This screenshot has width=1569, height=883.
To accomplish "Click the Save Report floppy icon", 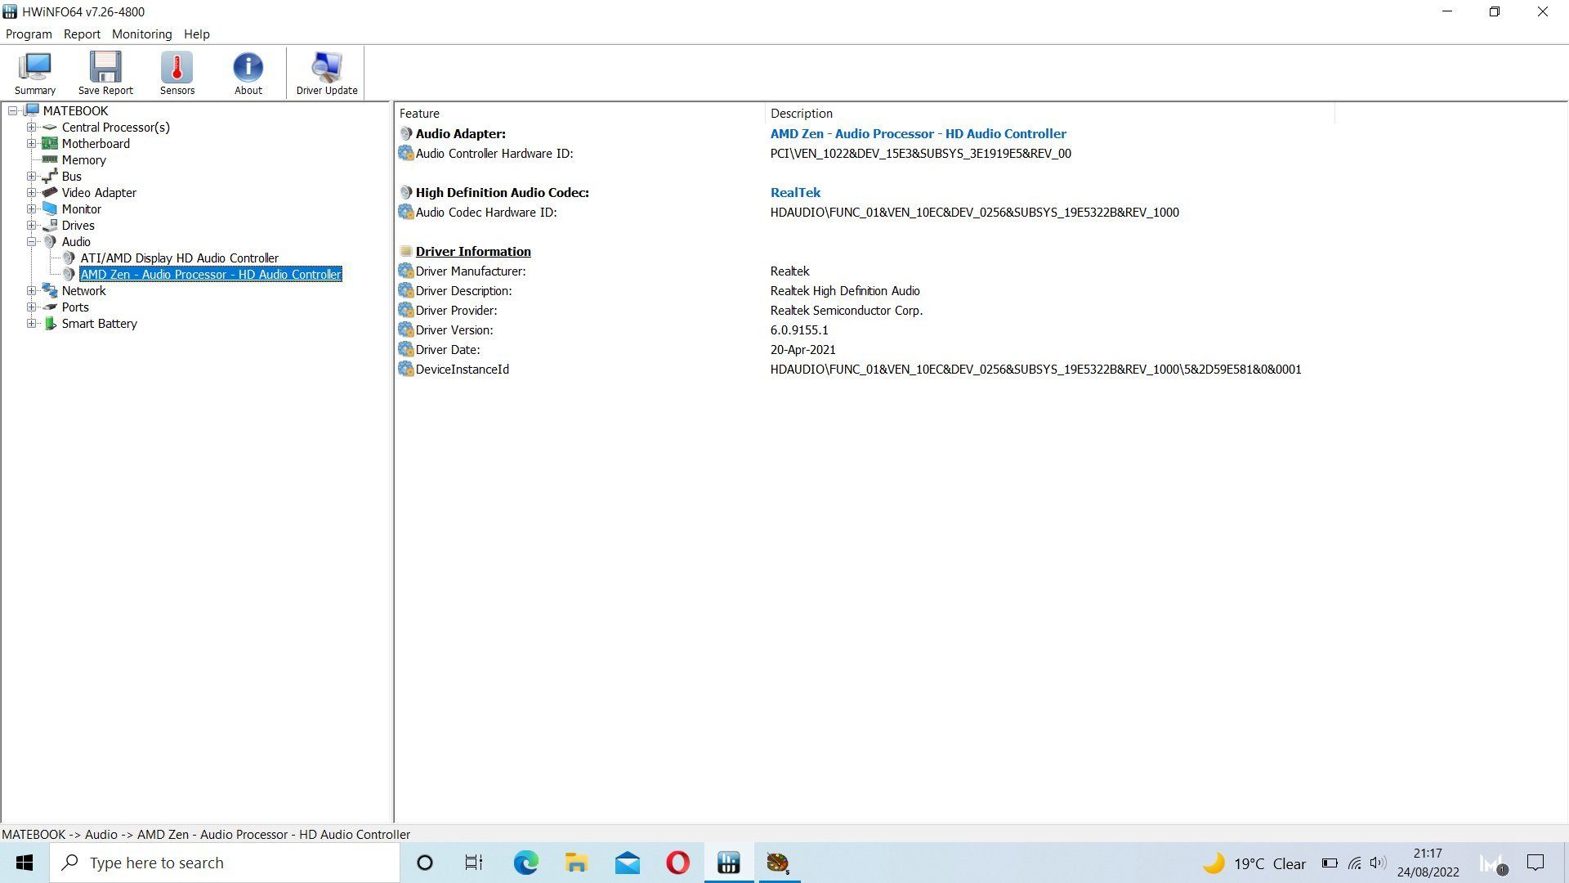I will coord(105,74).
